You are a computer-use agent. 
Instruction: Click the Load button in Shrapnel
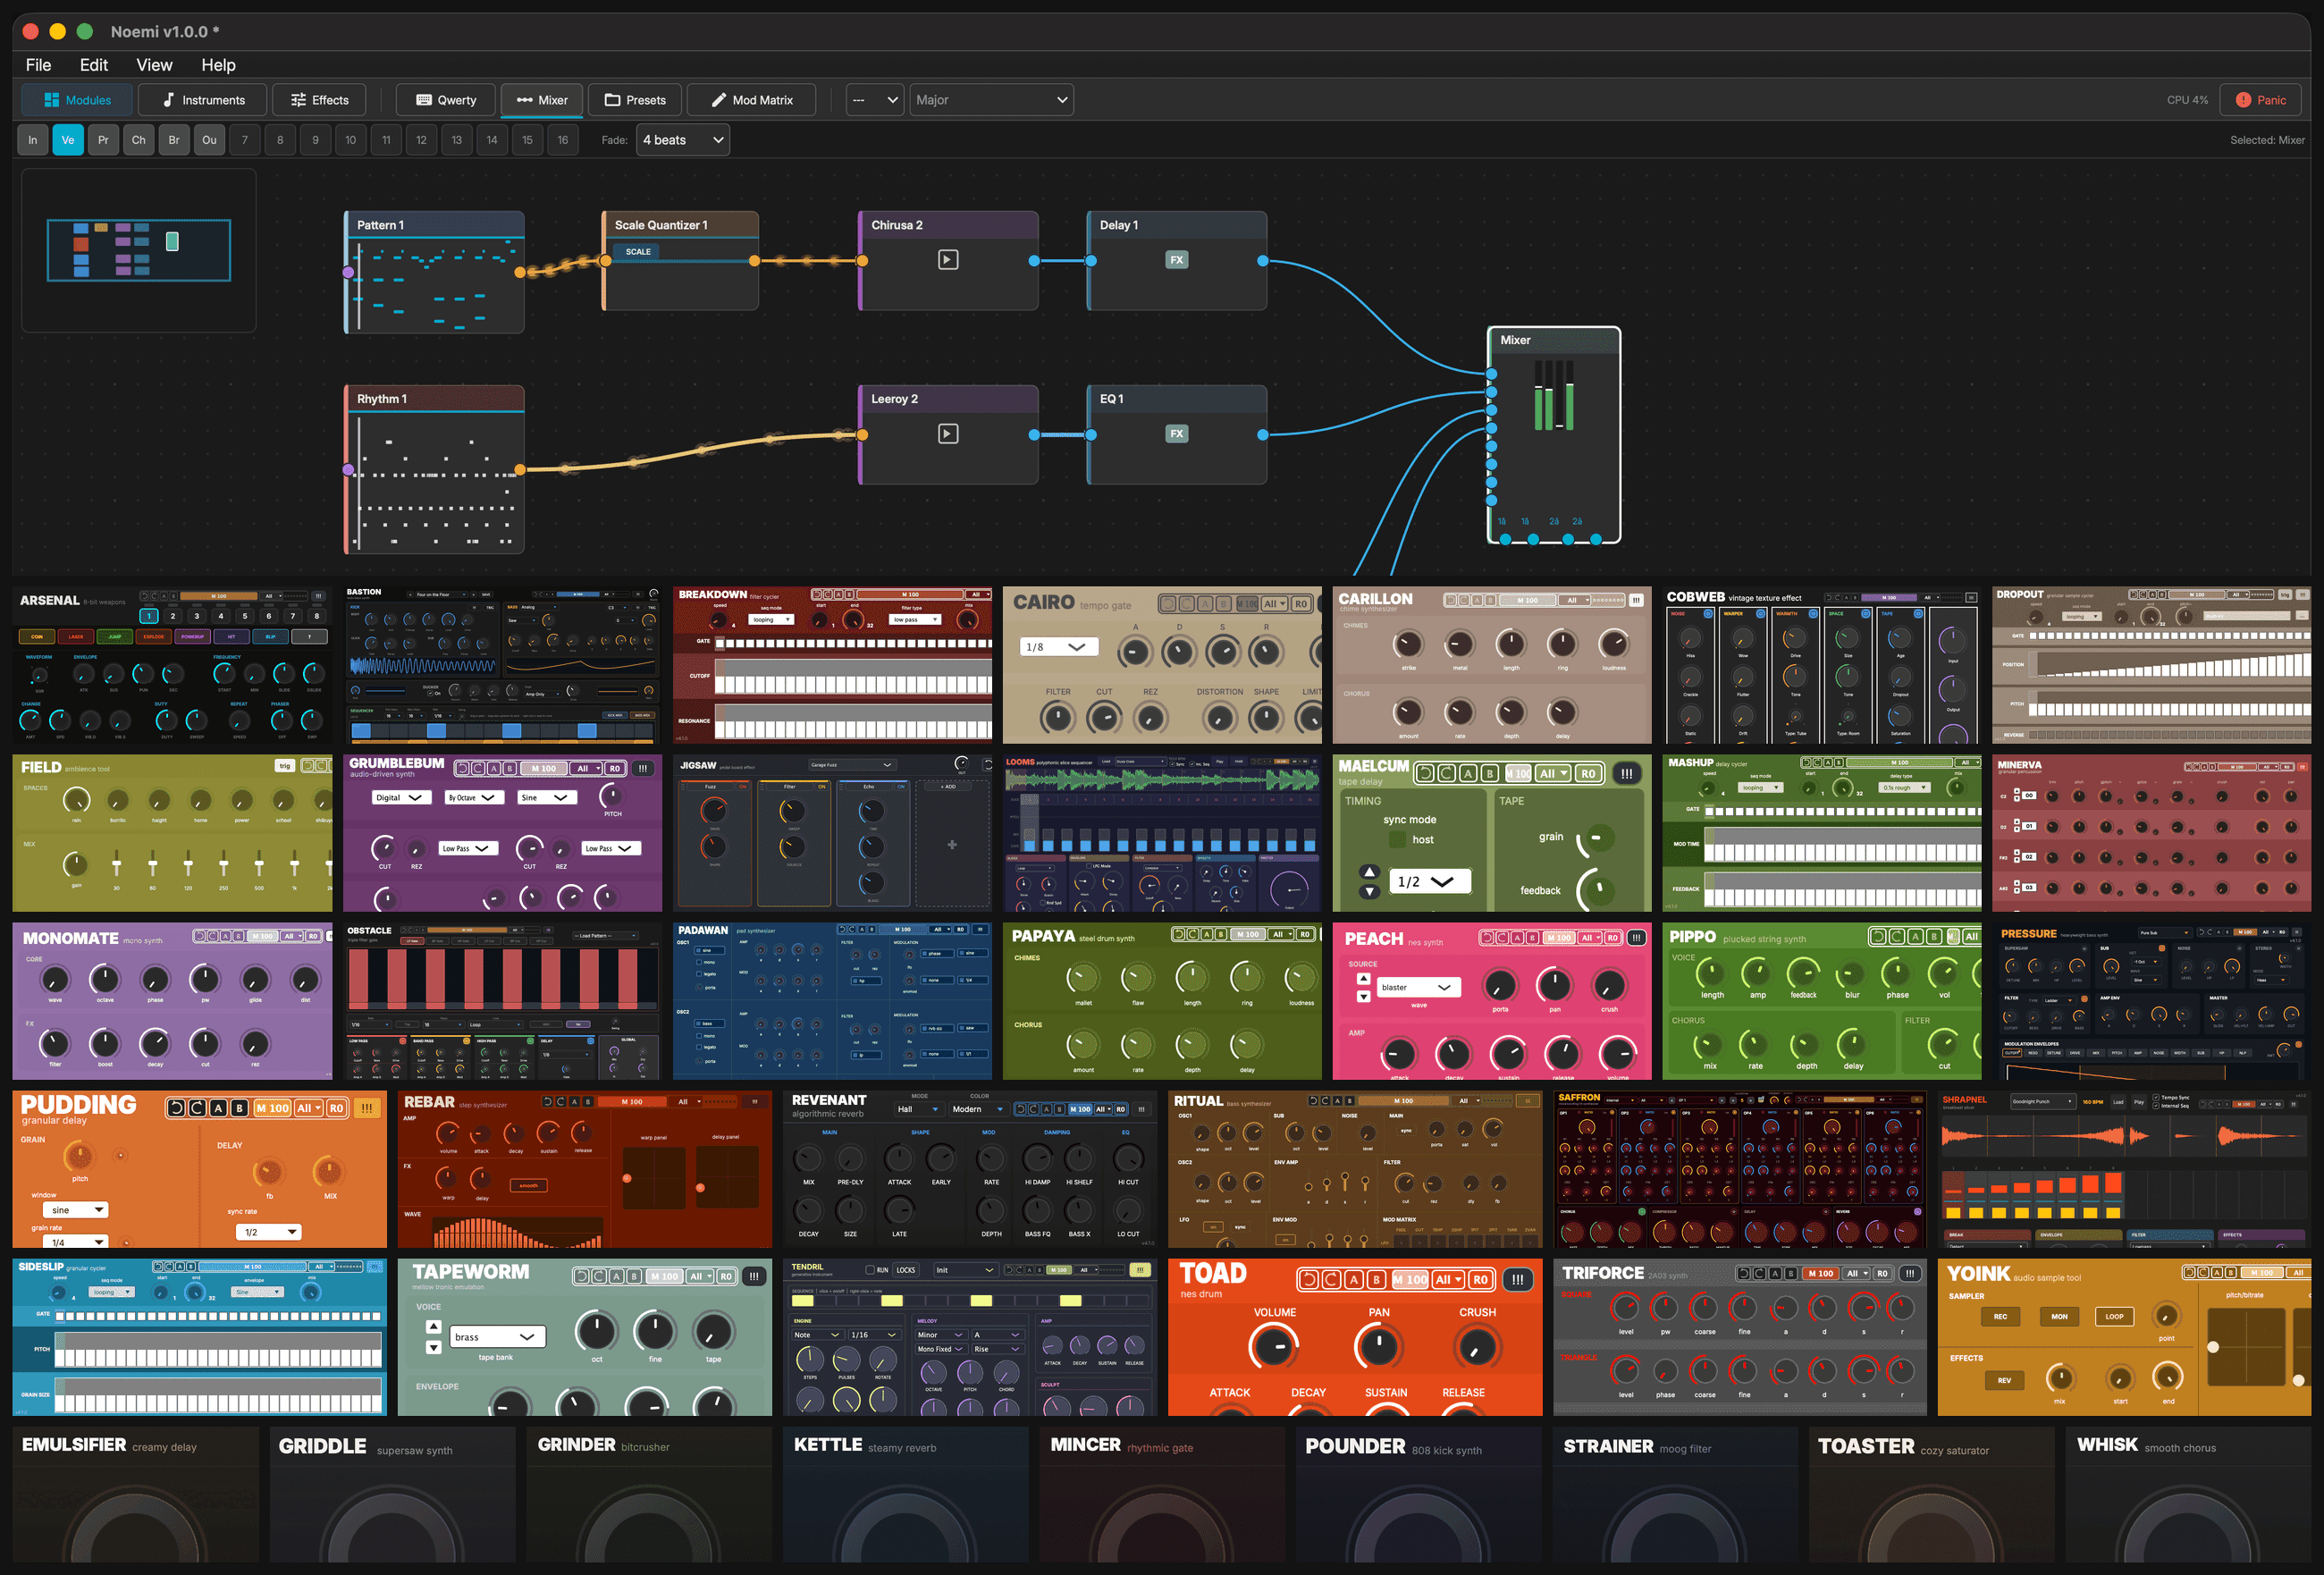point(2118,1102)
